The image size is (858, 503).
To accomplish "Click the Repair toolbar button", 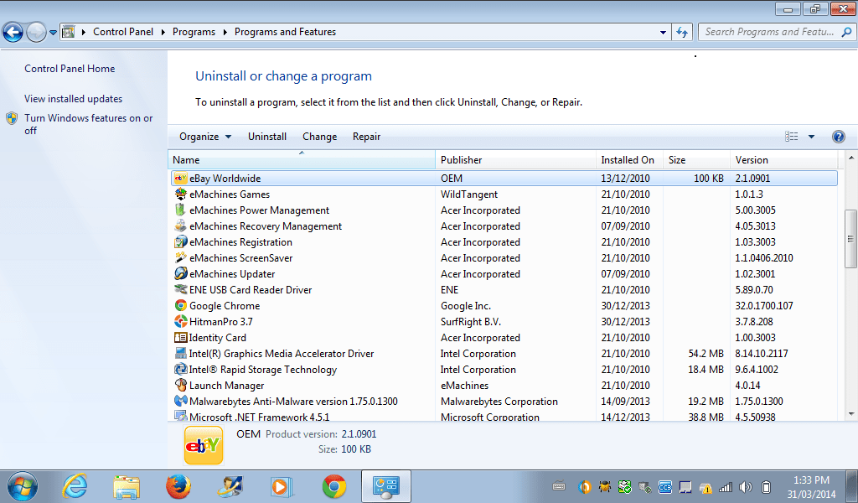I will (367, 137).
